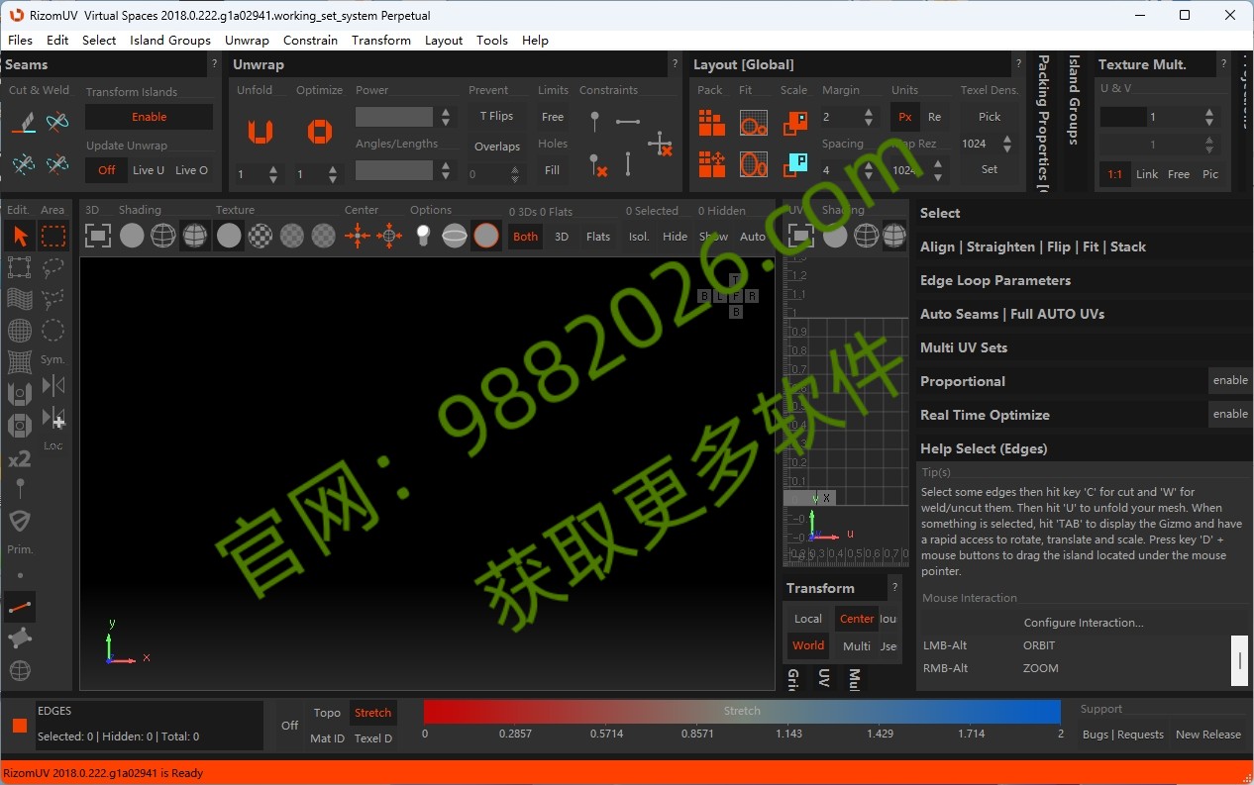Open the Files menu
Screen dimensions: 1254x785
pos(20,40)
